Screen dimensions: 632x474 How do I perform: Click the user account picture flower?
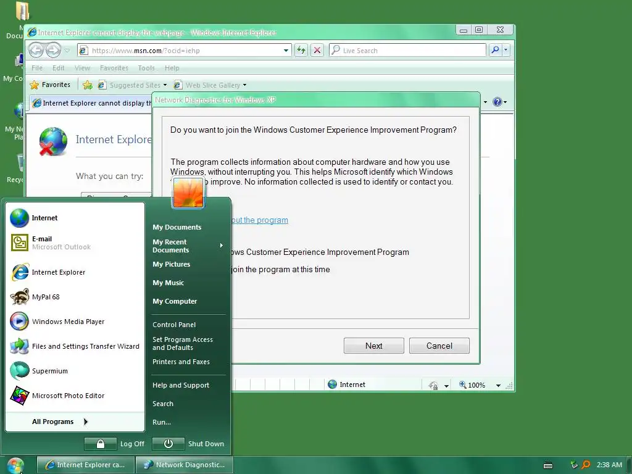(x=188, y=193)
